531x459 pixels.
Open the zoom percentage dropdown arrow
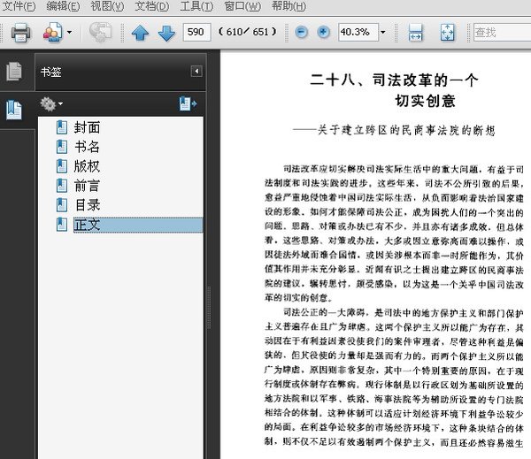pyautogui.click(x=383, y=32)
